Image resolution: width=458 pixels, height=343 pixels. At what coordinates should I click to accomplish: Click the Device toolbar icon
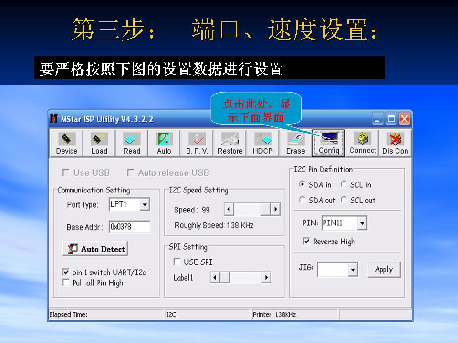pyautogui.click(x=66, y=143)
